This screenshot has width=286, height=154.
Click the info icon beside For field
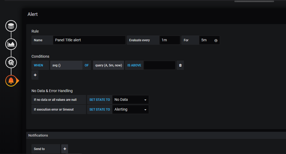(216, 40)
